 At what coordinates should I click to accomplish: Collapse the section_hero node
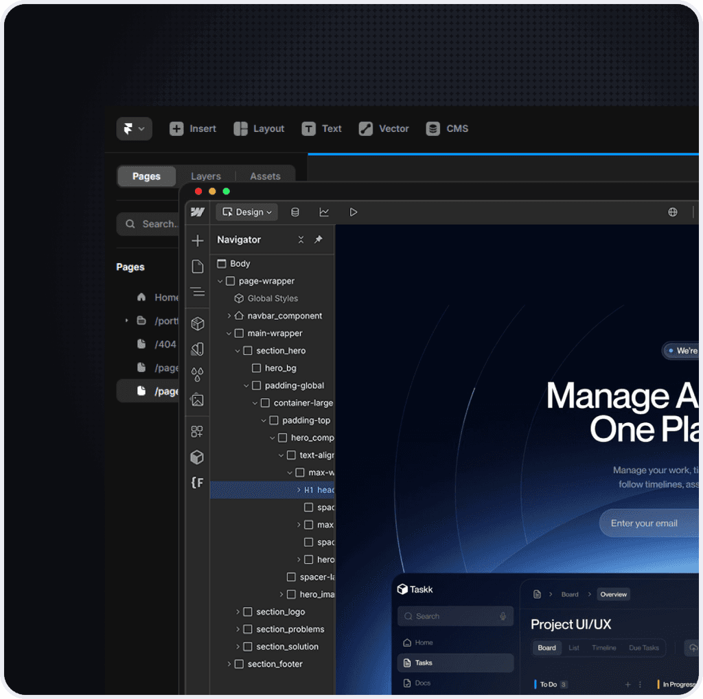point(238,351)
